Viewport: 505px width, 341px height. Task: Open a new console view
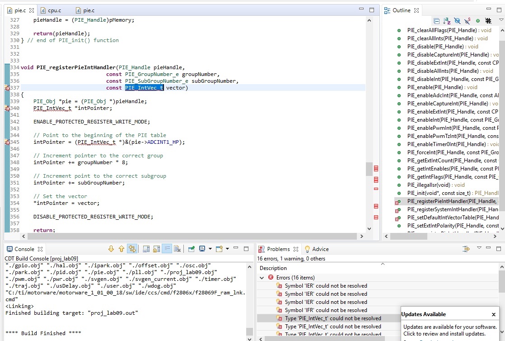pos(219,248)
